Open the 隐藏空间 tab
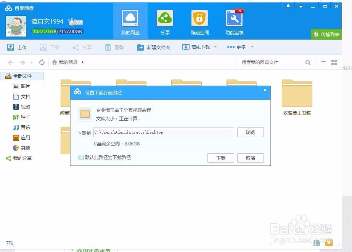Image resolution: width=352 pixels, height=252 pixels. point(199,22)
